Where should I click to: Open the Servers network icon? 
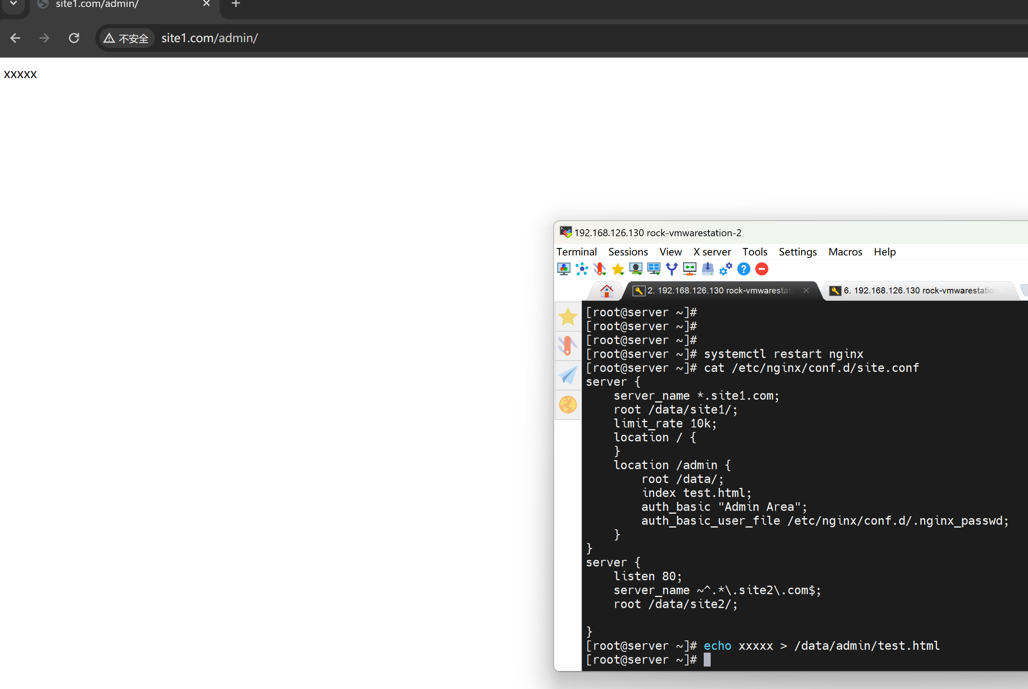coord(582,268)
